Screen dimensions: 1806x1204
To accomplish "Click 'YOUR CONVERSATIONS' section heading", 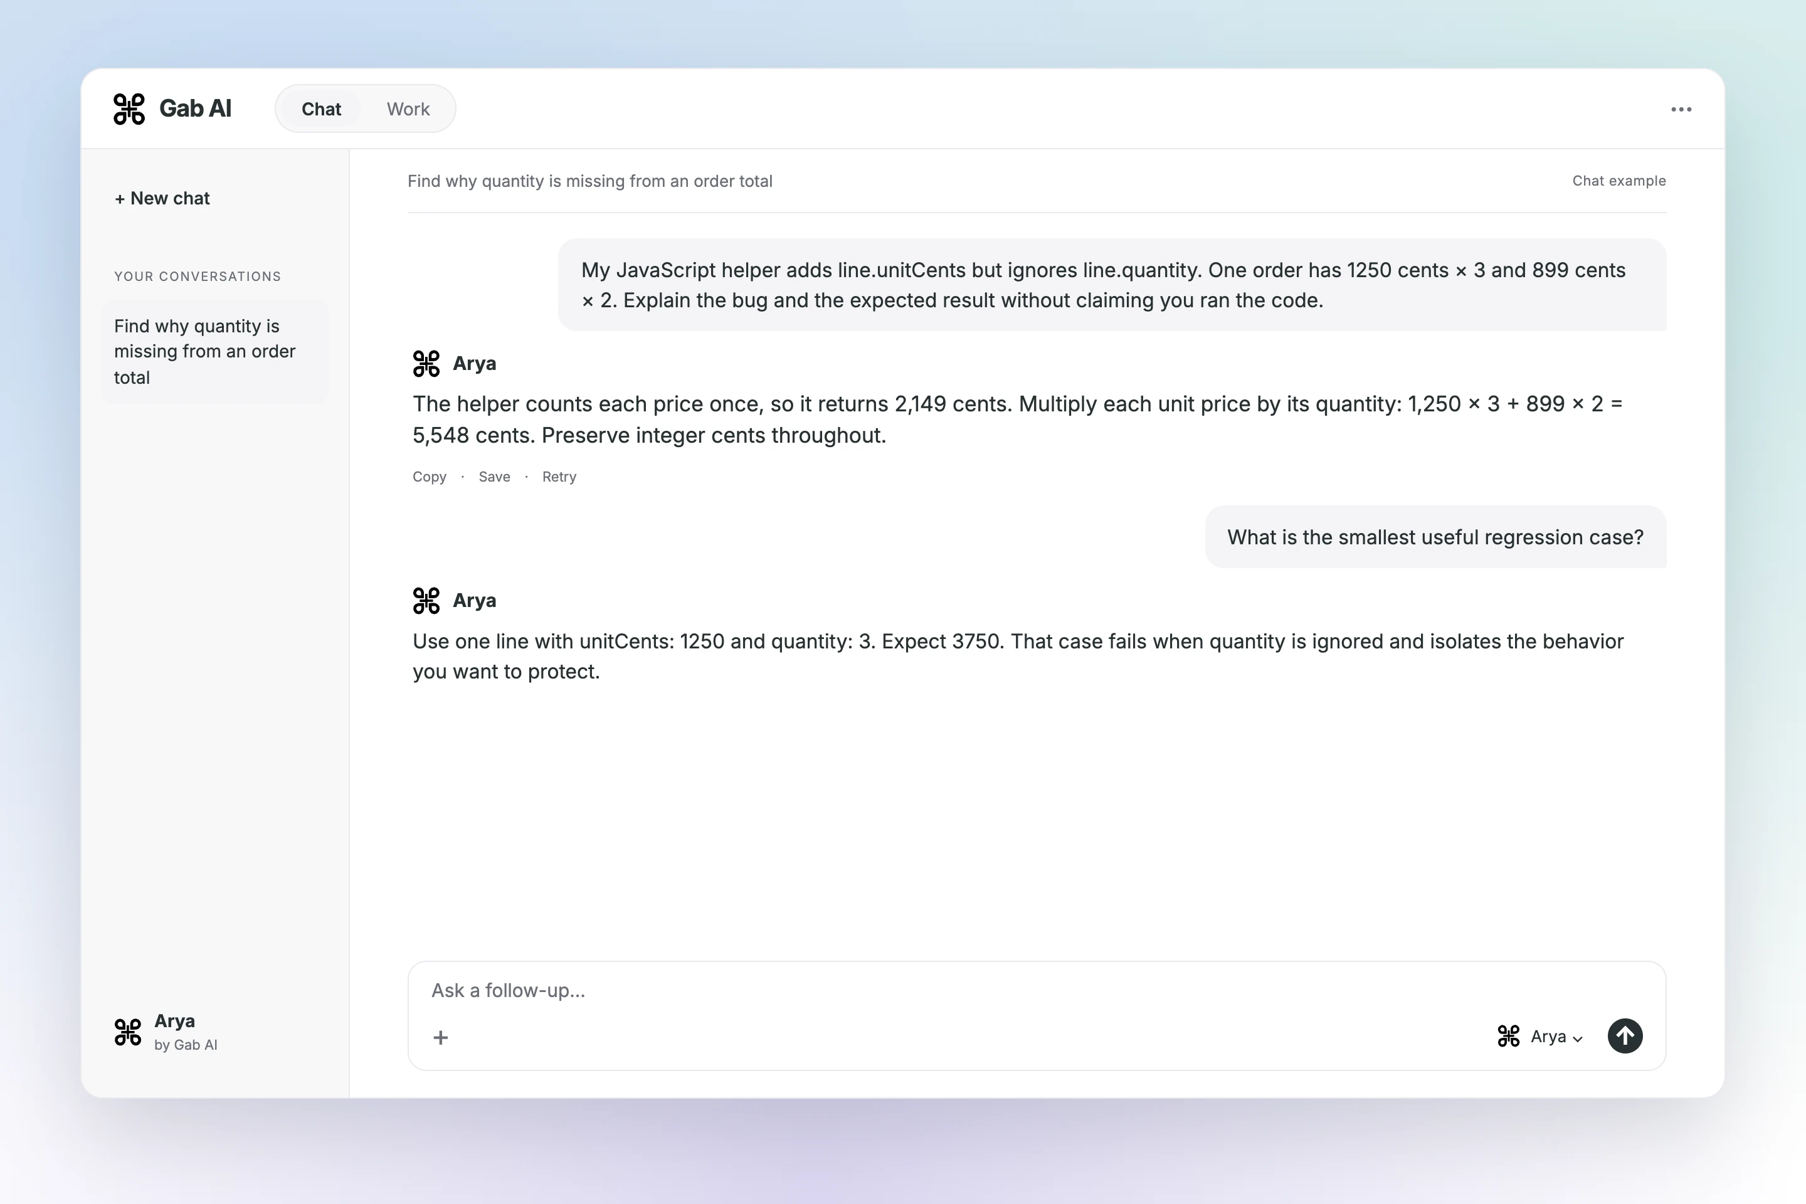I will coord(198,277).
